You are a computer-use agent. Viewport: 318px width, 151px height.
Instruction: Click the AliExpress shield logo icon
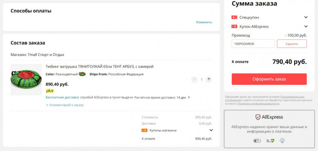(258, 117)
